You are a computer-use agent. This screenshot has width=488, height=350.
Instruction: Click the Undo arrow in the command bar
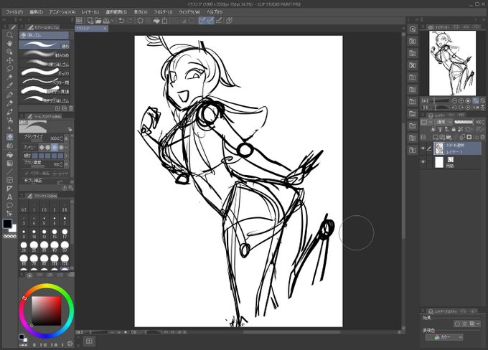point(121,21)
